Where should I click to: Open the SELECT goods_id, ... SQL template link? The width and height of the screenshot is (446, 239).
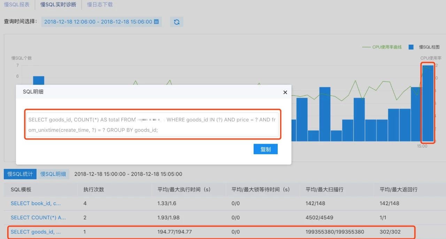[x=36, y=232]
